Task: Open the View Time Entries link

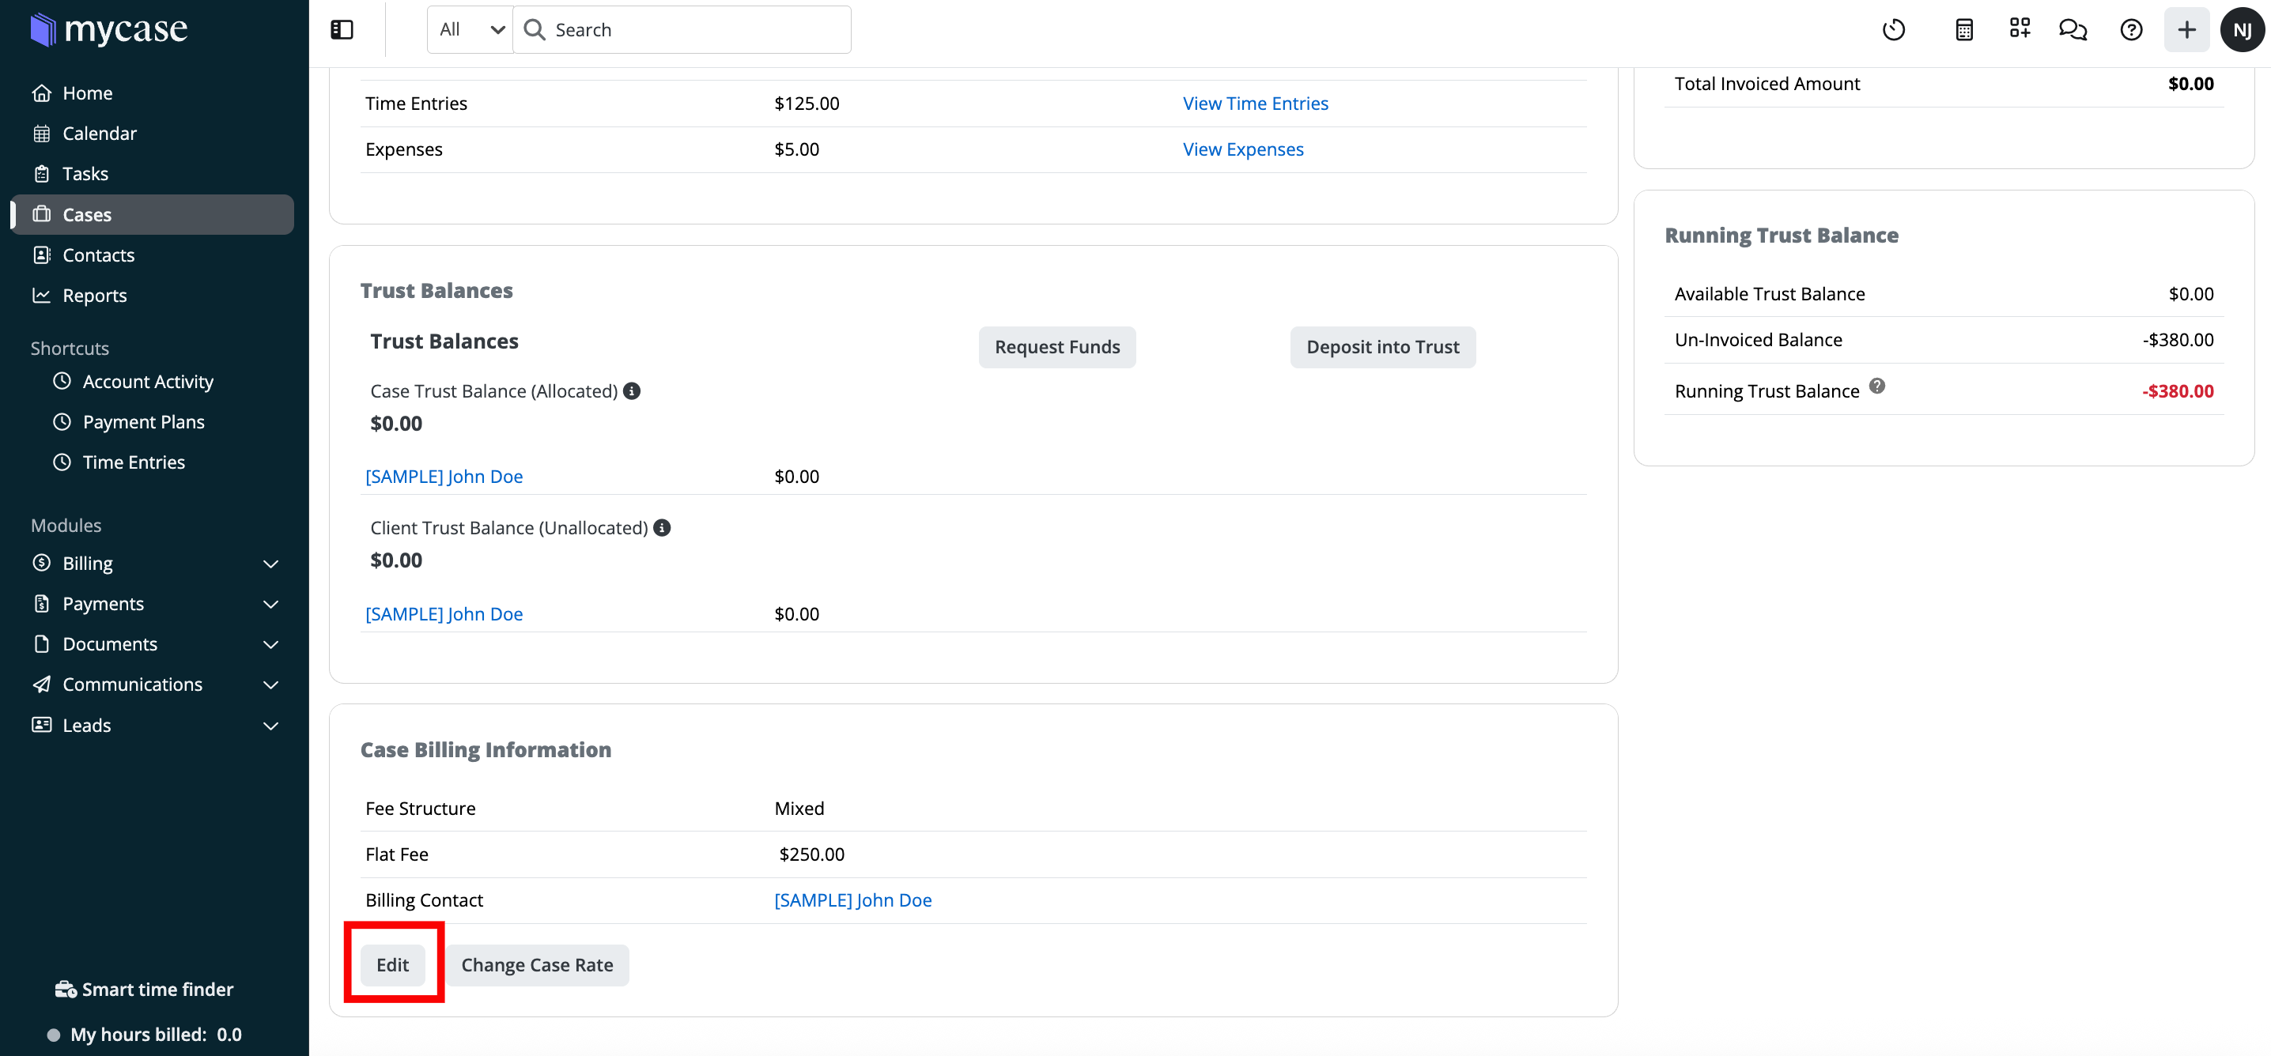Action: (x=1255, y=103)
